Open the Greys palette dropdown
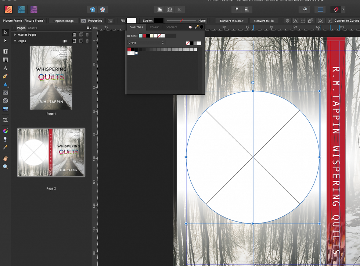This screenshot has width=360, height=266. click(146, 43)
